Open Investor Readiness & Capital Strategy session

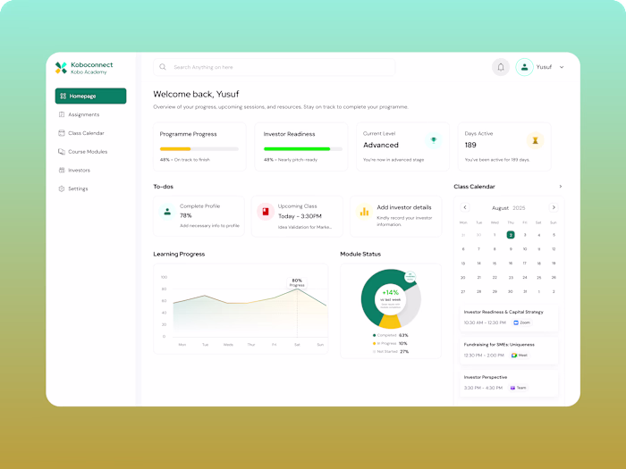tap(509, 317)
